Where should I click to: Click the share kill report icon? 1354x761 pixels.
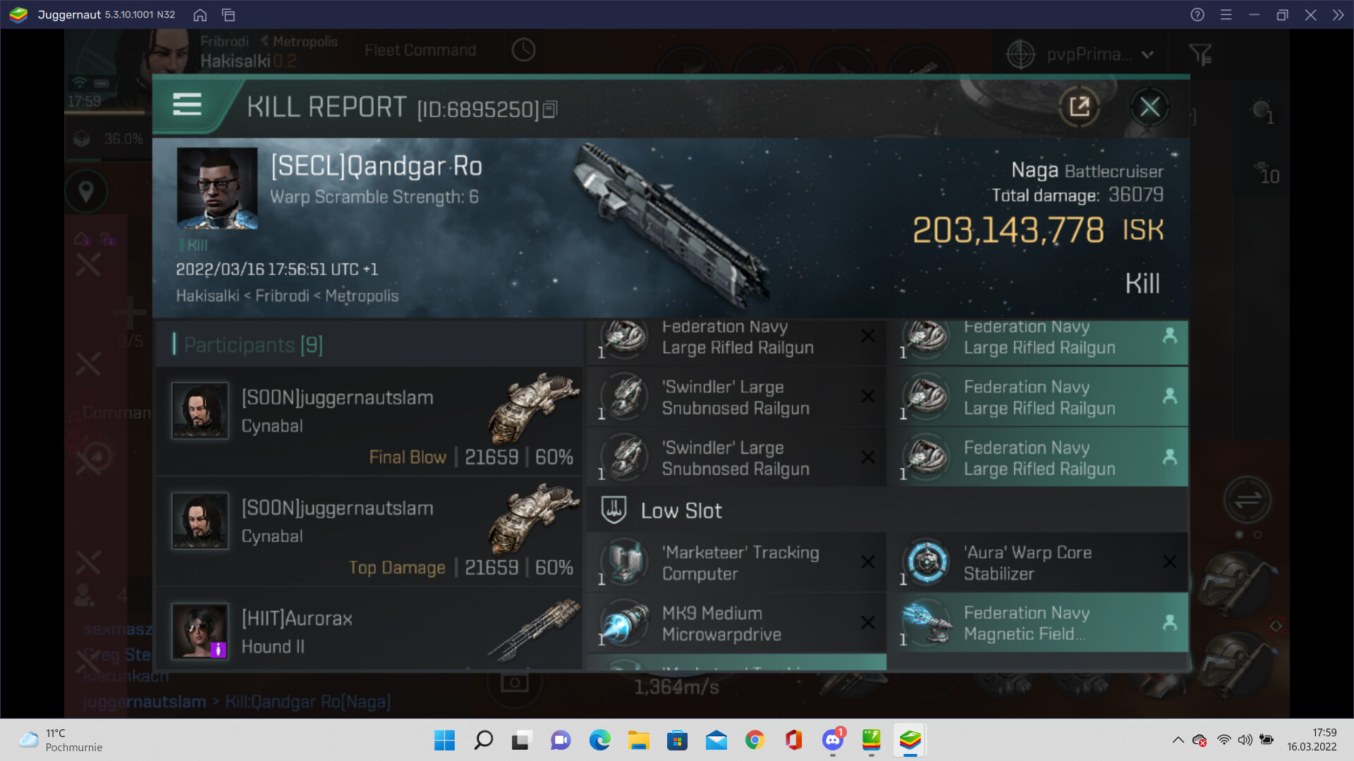click(x=1079, y=107)
